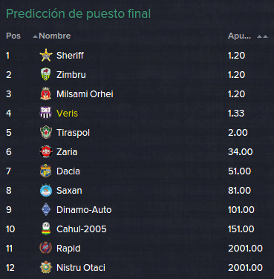This screenshot has width=274, height=279.
Task: Select the Tiraspol team crest
Action: tap(46, 132)
